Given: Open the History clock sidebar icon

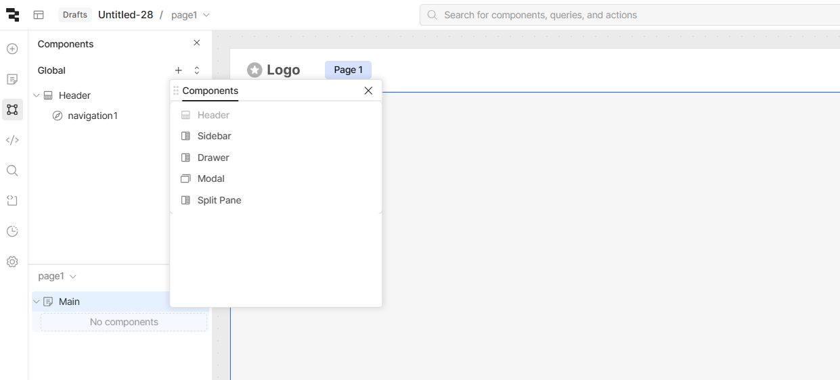Looking at the screenshot, I should [x=12, y=231].
